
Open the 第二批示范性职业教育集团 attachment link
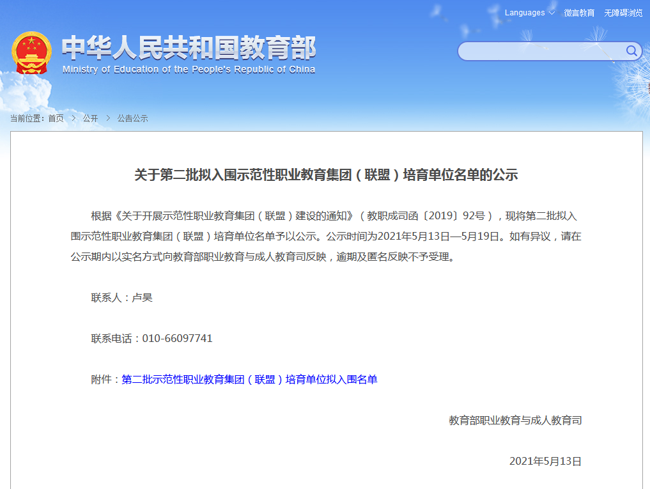coord(249,380)
